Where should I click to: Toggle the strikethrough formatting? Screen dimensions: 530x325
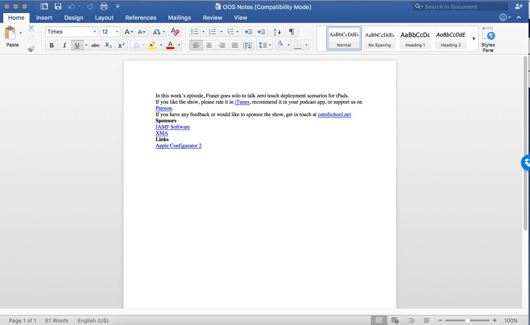95,45
